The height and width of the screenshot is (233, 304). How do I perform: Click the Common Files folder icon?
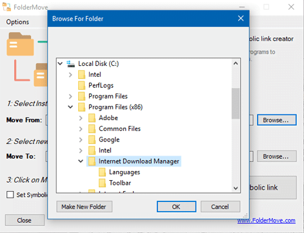92,128
